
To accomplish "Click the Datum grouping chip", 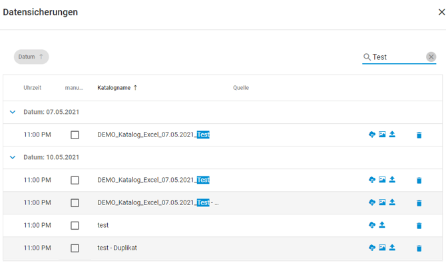I will pos(31,57).
